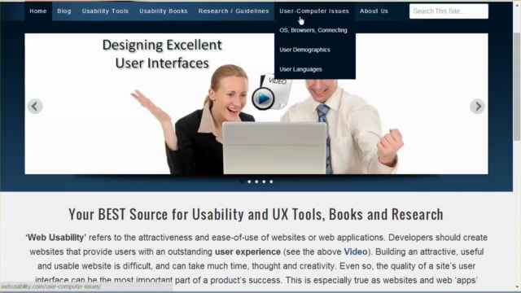Open Research / Guidelines menu
This screenshot has height=293, width=521.
click(x=234, y=11)
